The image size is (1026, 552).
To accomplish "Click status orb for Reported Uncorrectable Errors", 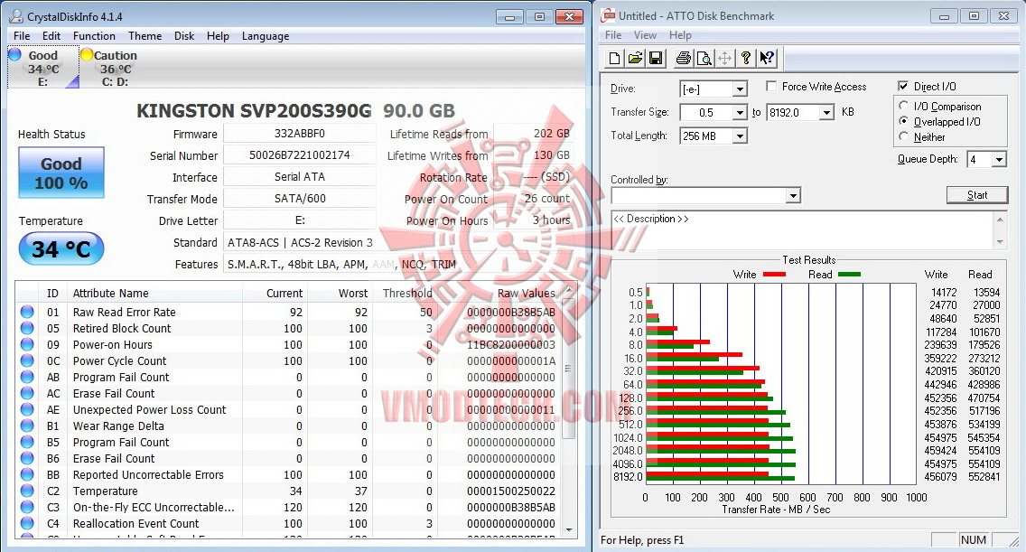I will click(x=27, y=474).
